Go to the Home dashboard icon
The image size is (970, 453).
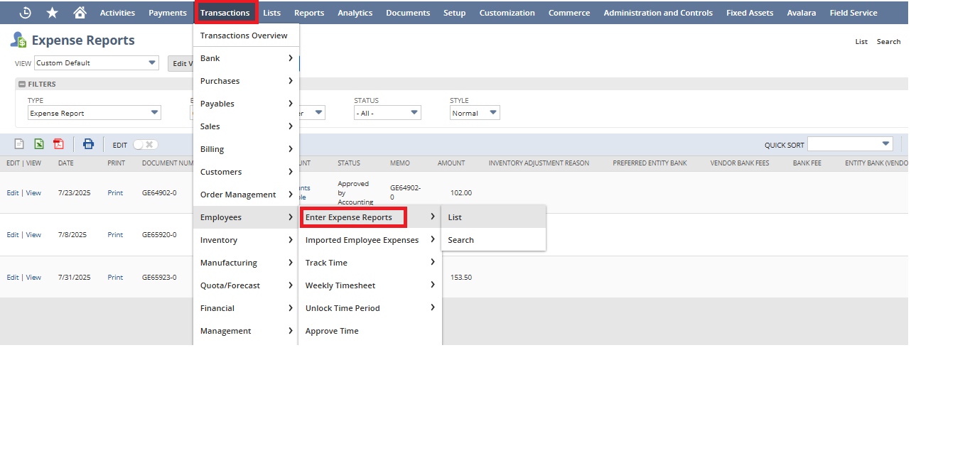point(80,13)
